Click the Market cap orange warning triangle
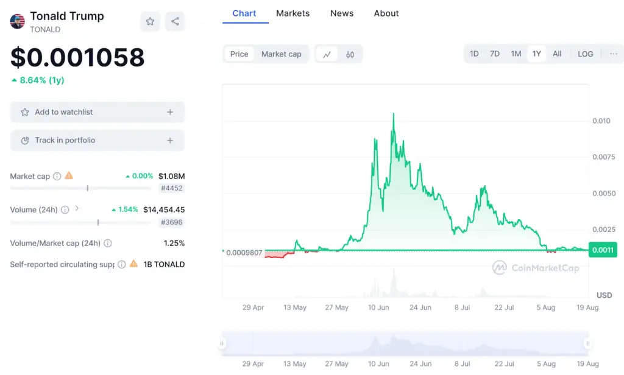The width and height of the screenshot is (624, 375). (x=69, y=175)
